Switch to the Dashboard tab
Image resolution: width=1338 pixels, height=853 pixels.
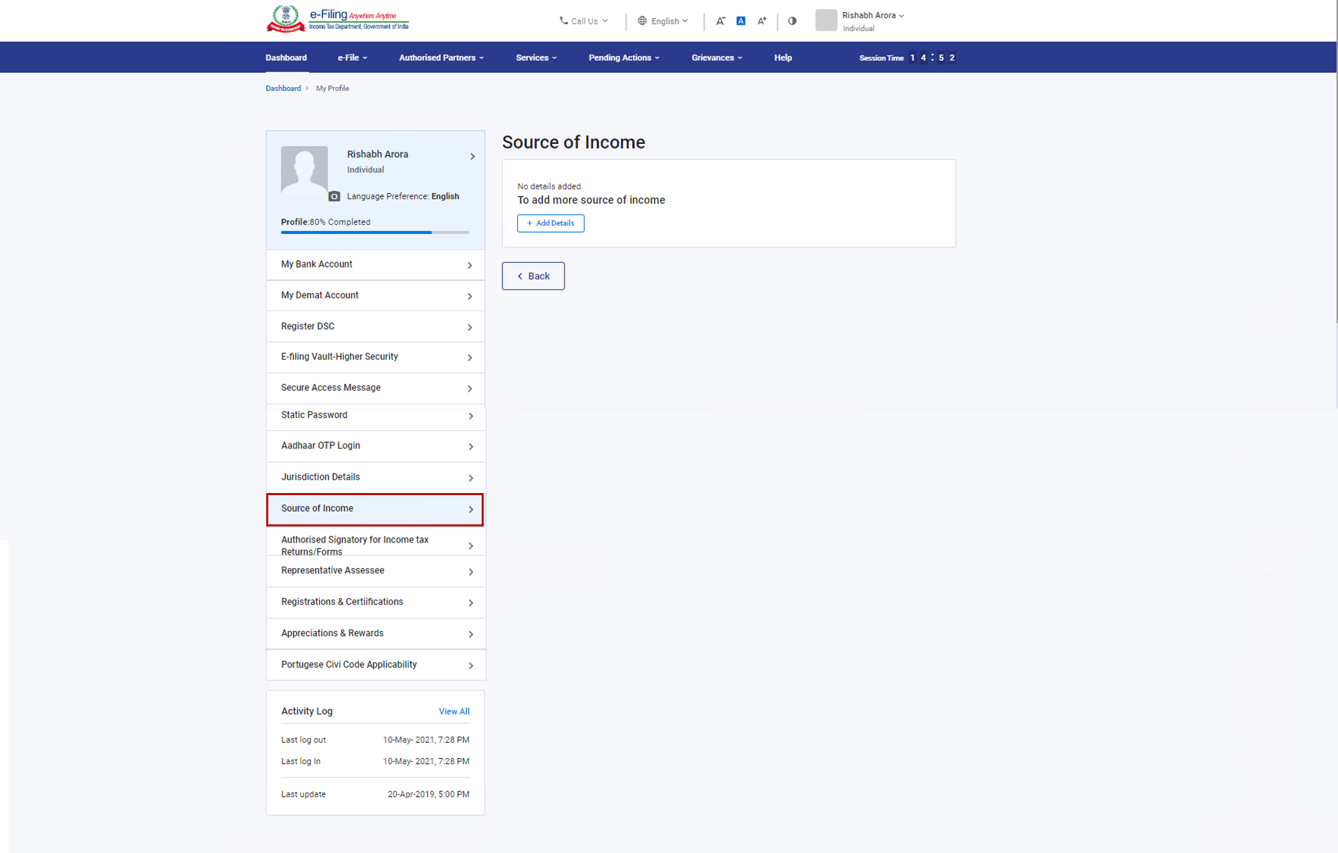286,58
